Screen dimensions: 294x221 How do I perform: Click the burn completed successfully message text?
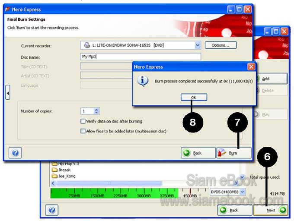click(204, 81)
